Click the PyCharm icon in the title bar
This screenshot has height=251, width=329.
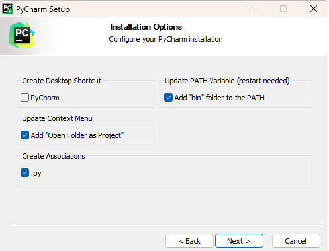point(7,9)
